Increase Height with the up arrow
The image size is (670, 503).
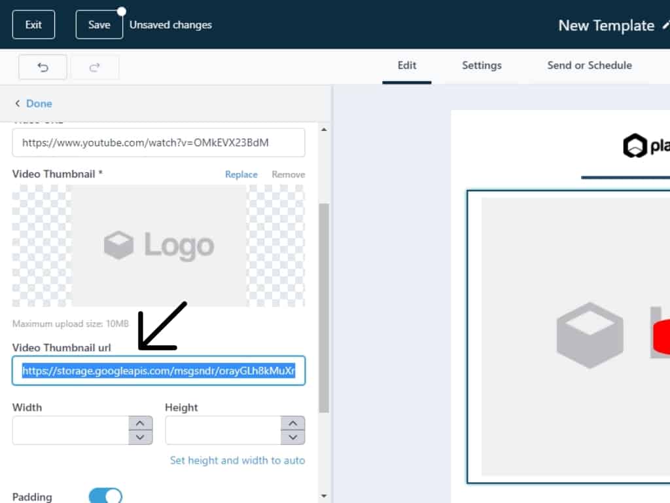pos(293,423)
